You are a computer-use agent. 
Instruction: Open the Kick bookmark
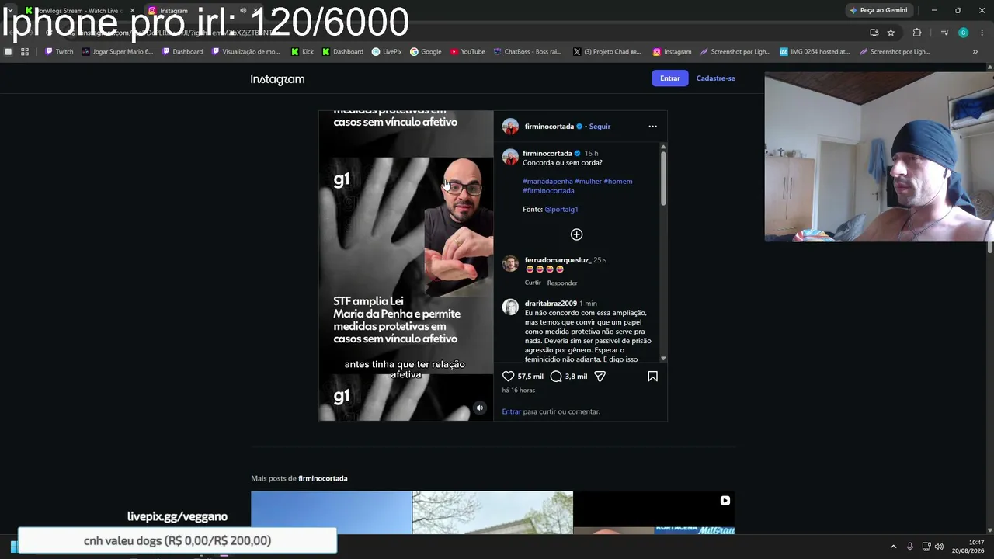pos(302,52)
